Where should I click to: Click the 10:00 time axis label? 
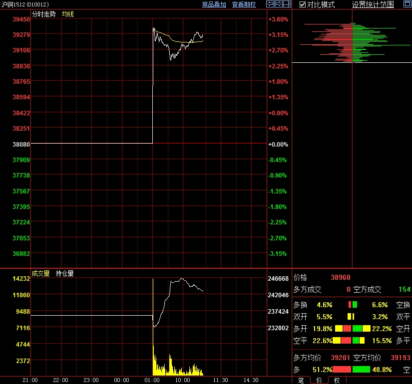[x=182, y=380]
